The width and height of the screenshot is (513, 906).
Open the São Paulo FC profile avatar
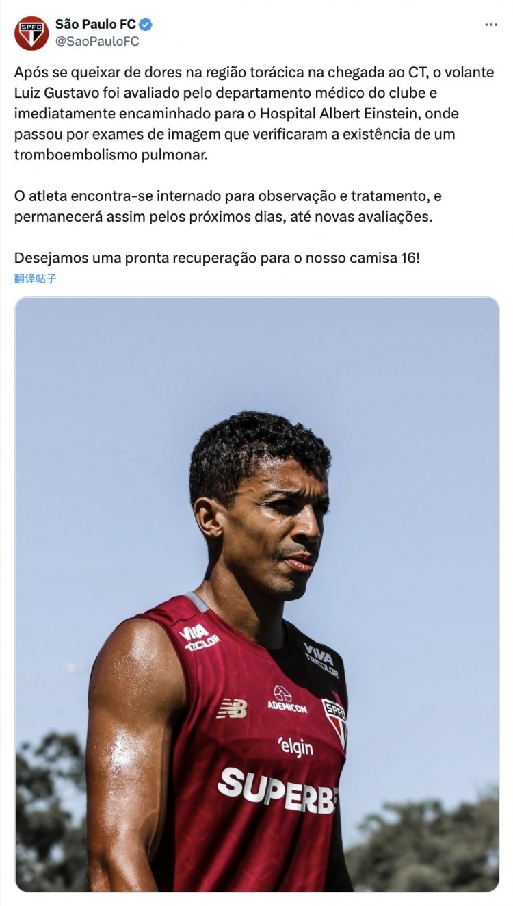click(31, 33)
